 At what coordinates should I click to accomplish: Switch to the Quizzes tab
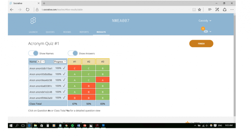(x=50, y=32)
